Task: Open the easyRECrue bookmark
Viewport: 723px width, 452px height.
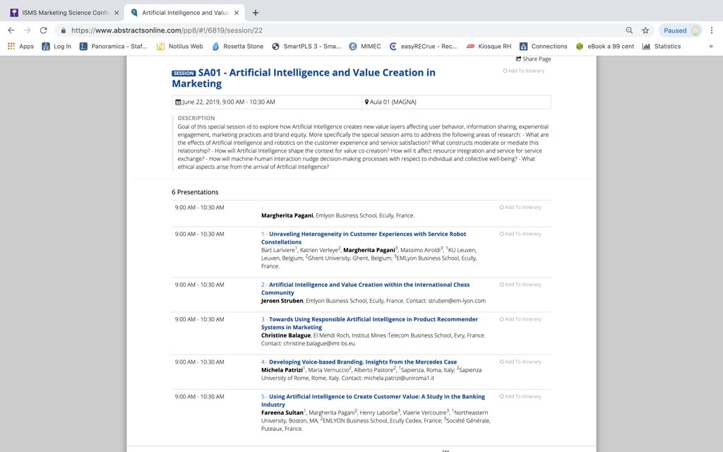Action: 424,46
